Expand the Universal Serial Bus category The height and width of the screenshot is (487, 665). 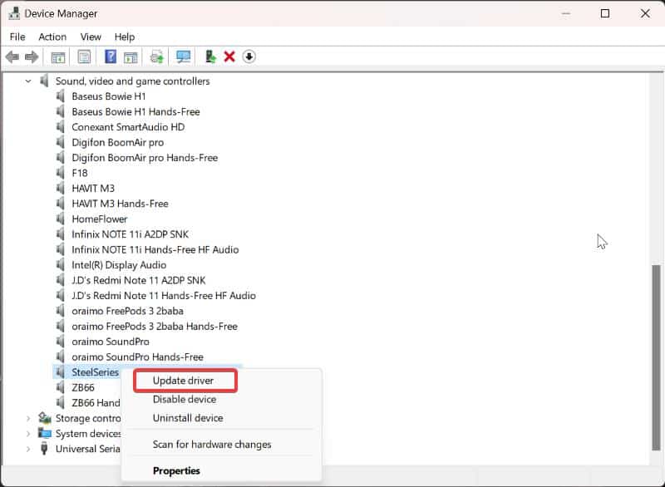[x=28, y=449]
